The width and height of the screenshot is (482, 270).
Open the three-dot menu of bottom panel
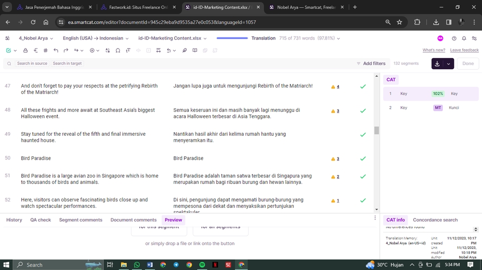click(375, 217)
